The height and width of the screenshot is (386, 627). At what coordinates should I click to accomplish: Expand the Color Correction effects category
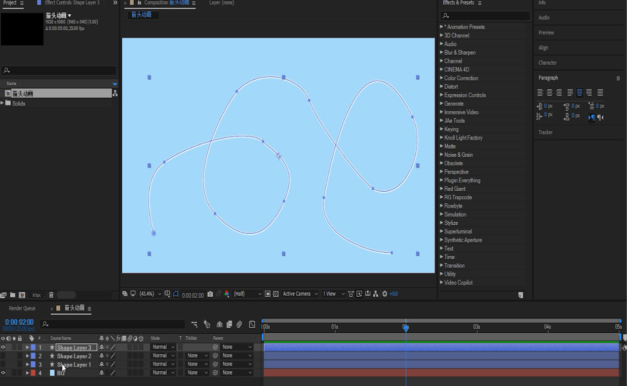(442, 78)
